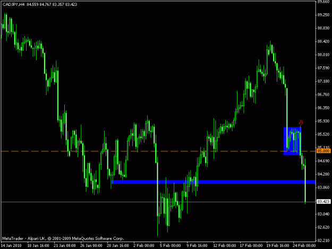The height and width of the screenshot is (249, 332).
Task: Click the red down arrow marker
Action: point(301,123)
